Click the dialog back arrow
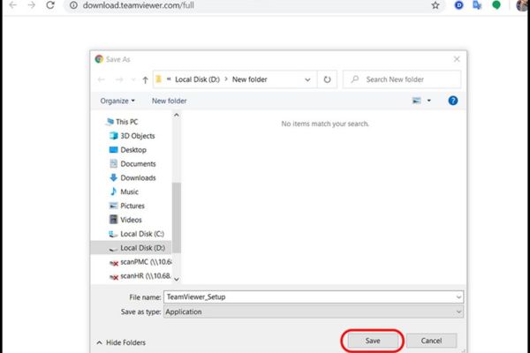Viewport: 530px width, 353px height. [x=101, y=79]
